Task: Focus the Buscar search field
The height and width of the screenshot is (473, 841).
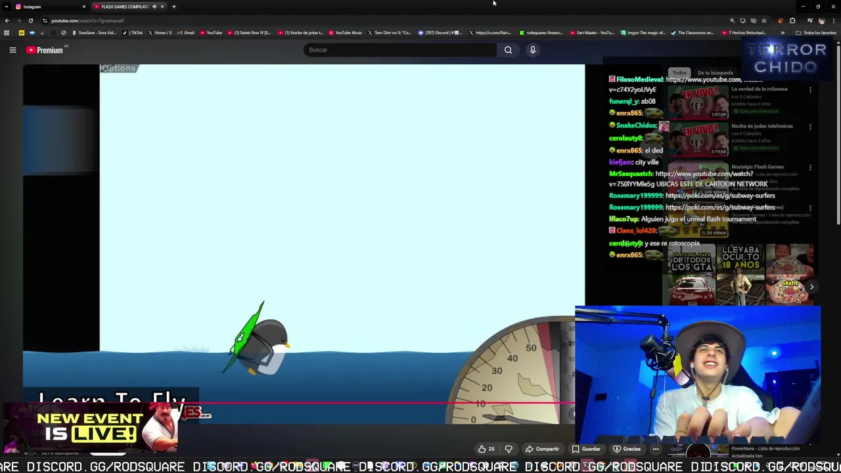Action: (x=401, y=50)
